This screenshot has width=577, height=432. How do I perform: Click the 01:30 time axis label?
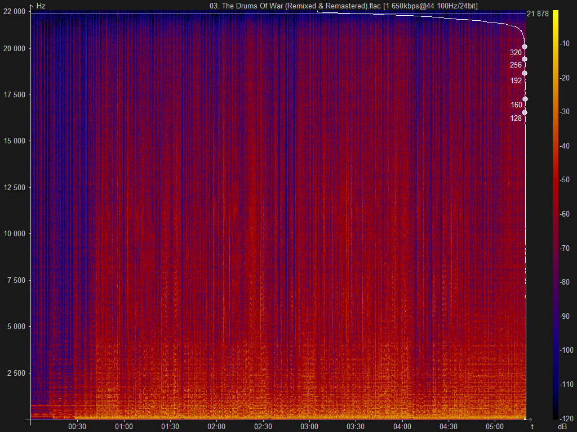tap(170, 426)
